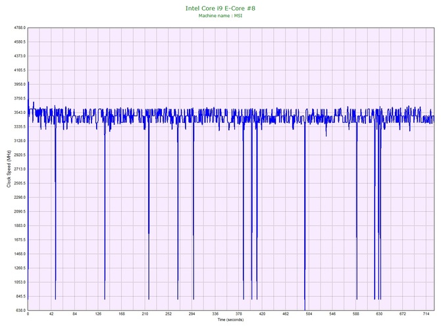441x331 pixels.
Task: Select the 2090.5 y-axis value
Action: (20, 211)
